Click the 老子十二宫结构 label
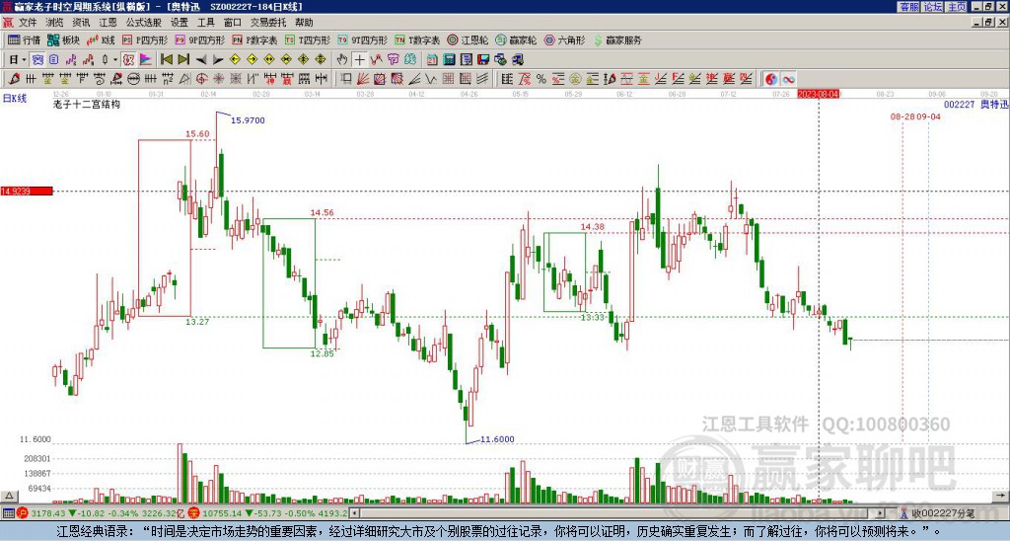 [x=87, y=104]
